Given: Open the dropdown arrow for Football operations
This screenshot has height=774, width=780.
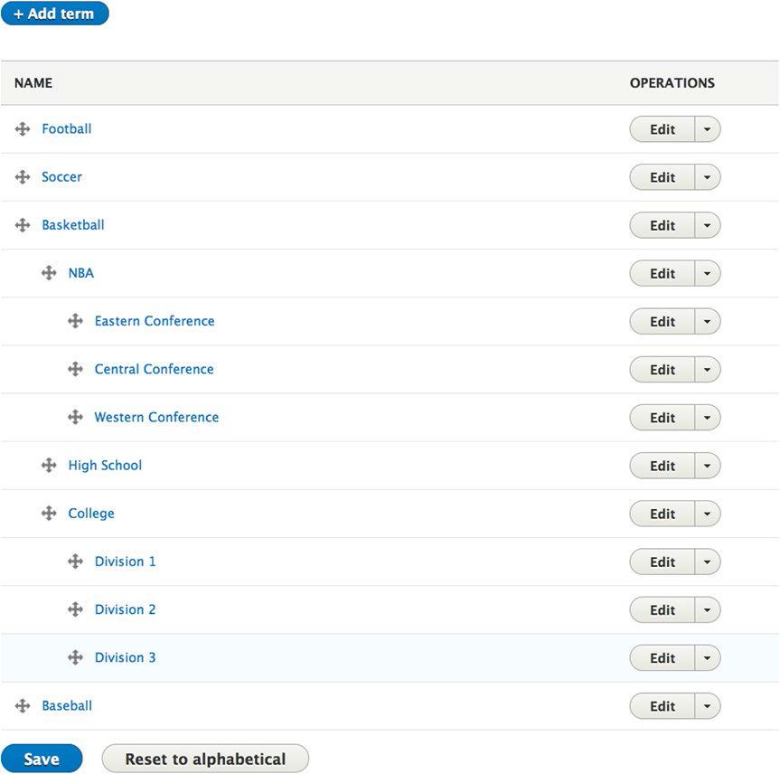Looking at the screenshot, I should click(707, 129).
